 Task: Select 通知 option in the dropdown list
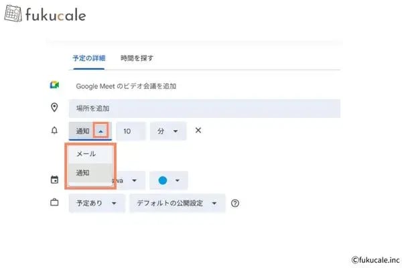tap(84, 173)
